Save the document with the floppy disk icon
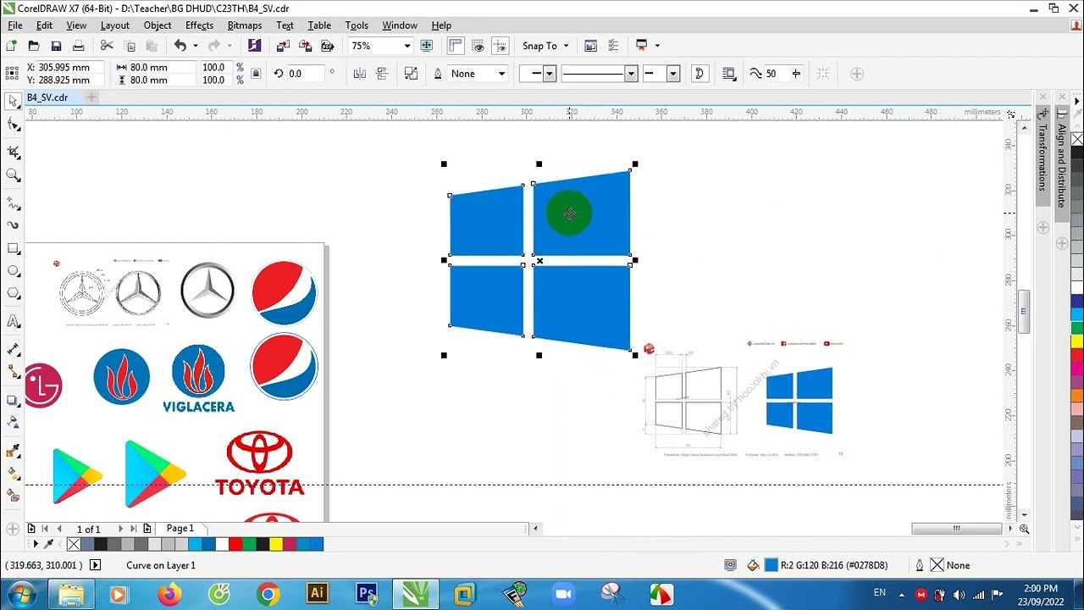The height and width of the screenshot is (610, 1084). 56,46
